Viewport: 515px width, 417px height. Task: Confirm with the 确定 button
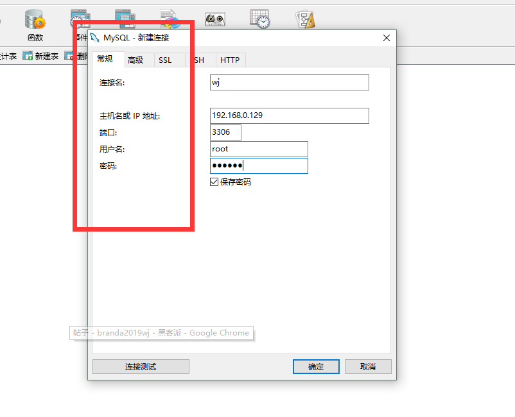316,366
